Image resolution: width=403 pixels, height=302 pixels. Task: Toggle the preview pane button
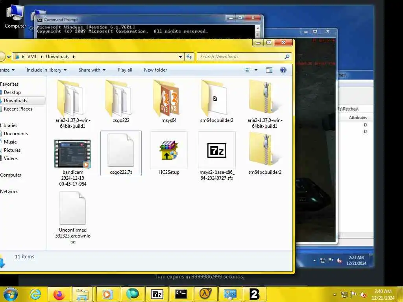tap(269, 70)
